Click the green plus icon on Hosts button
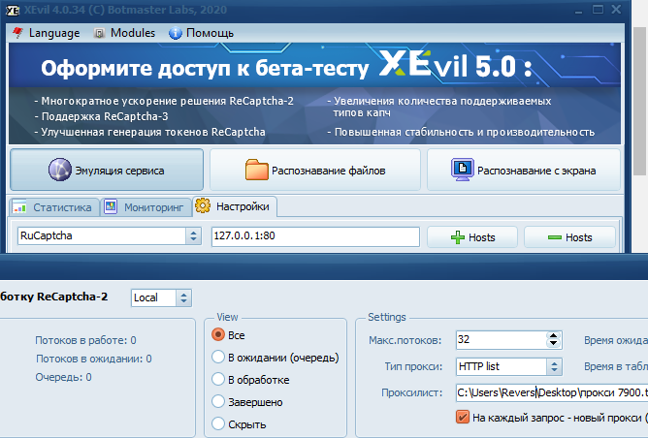648x438 pixels. pyautogui.click(x=458, y=237)
